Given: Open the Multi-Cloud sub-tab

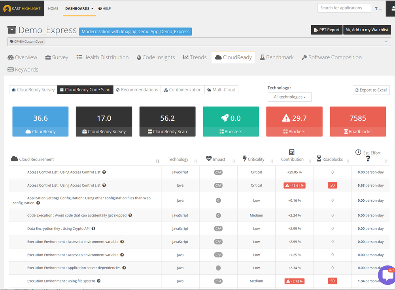Looking at the screenshot, I should (221, 90).
